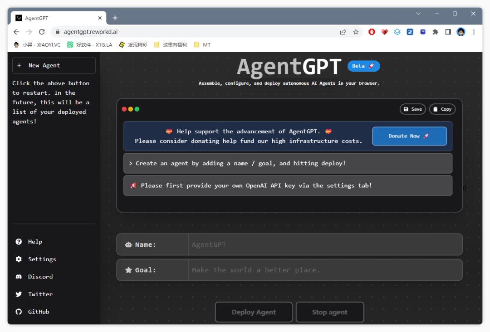The image size is (490, 332).
Task: Open the 这里有福利 bookmark folder
Action: click(171, 45)
